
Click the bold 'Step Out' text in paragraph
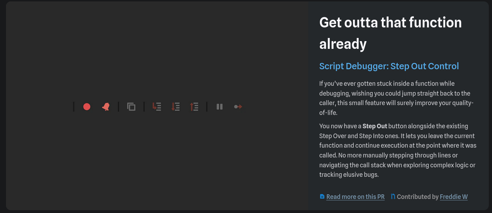coord(374,126)
